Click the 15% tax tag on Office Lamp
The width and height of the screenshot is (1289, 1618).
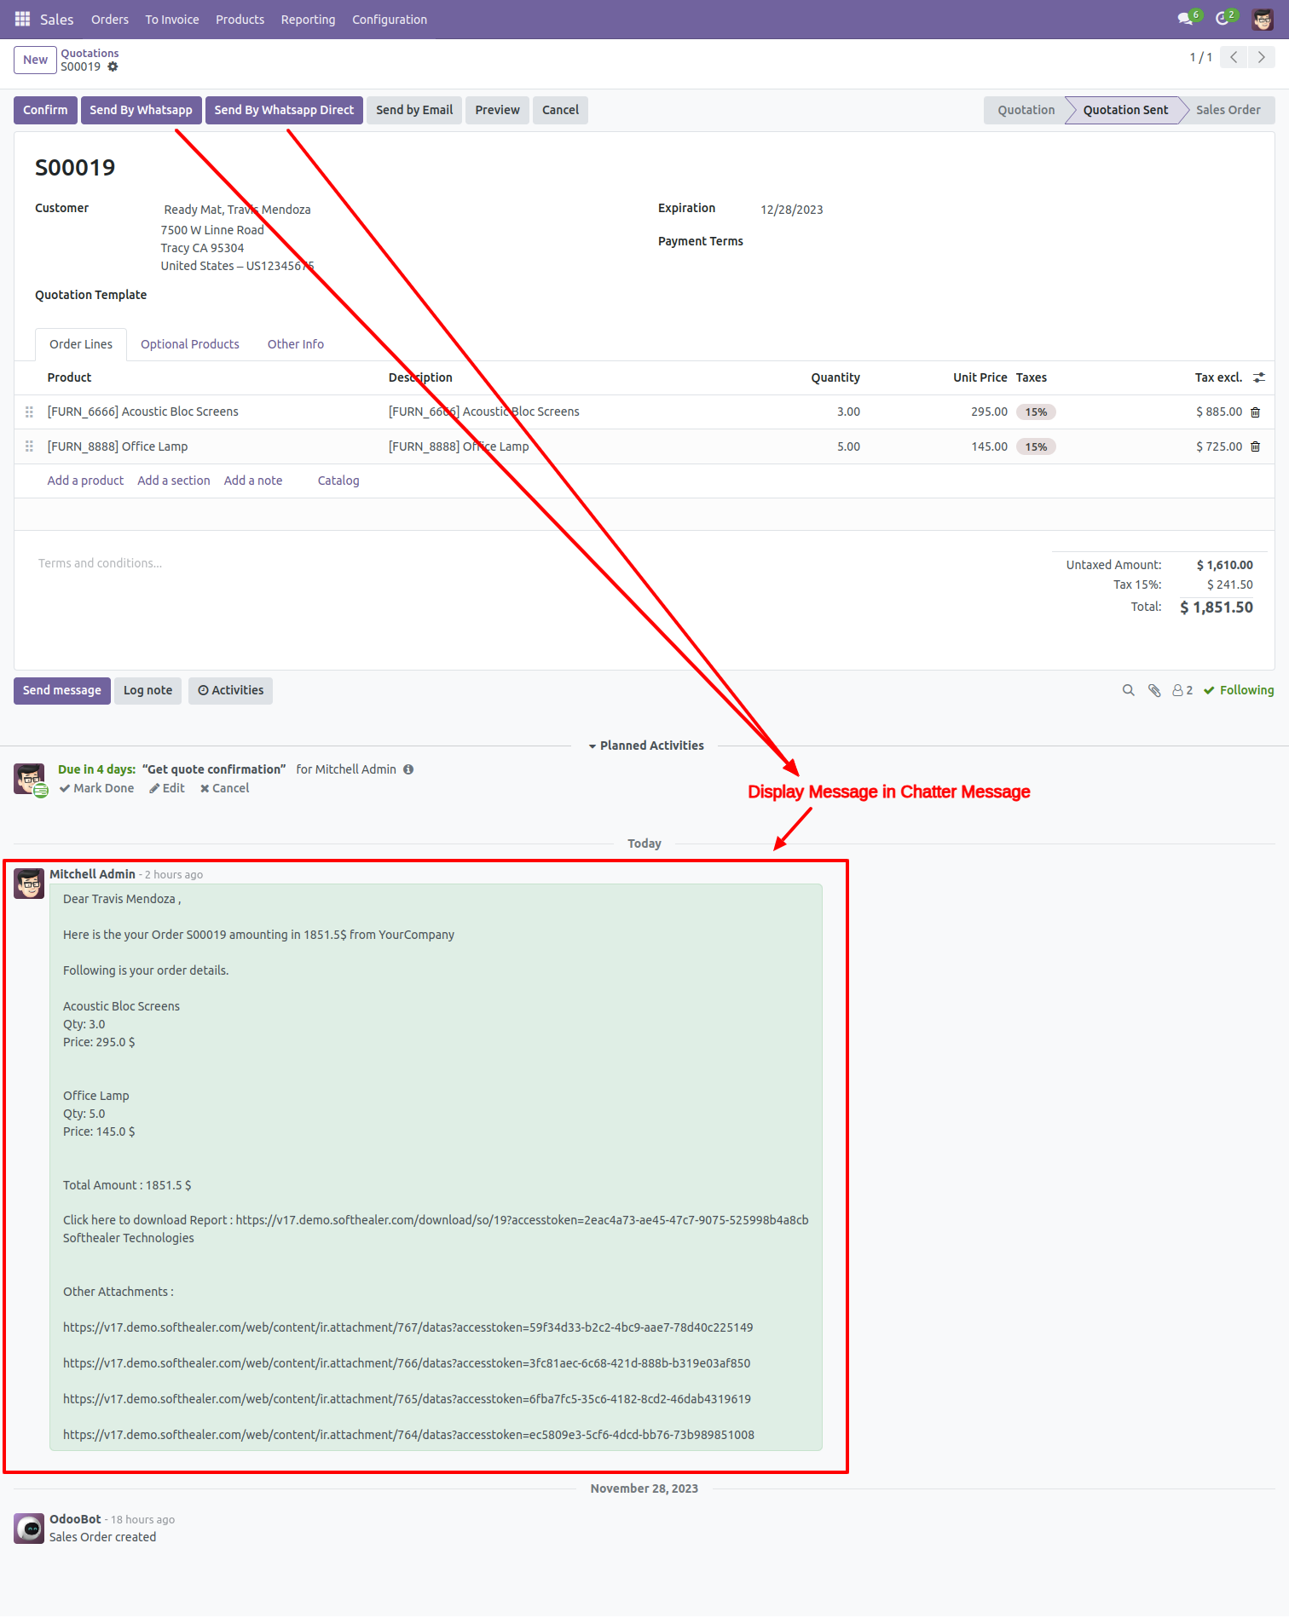coord(1036,447)
